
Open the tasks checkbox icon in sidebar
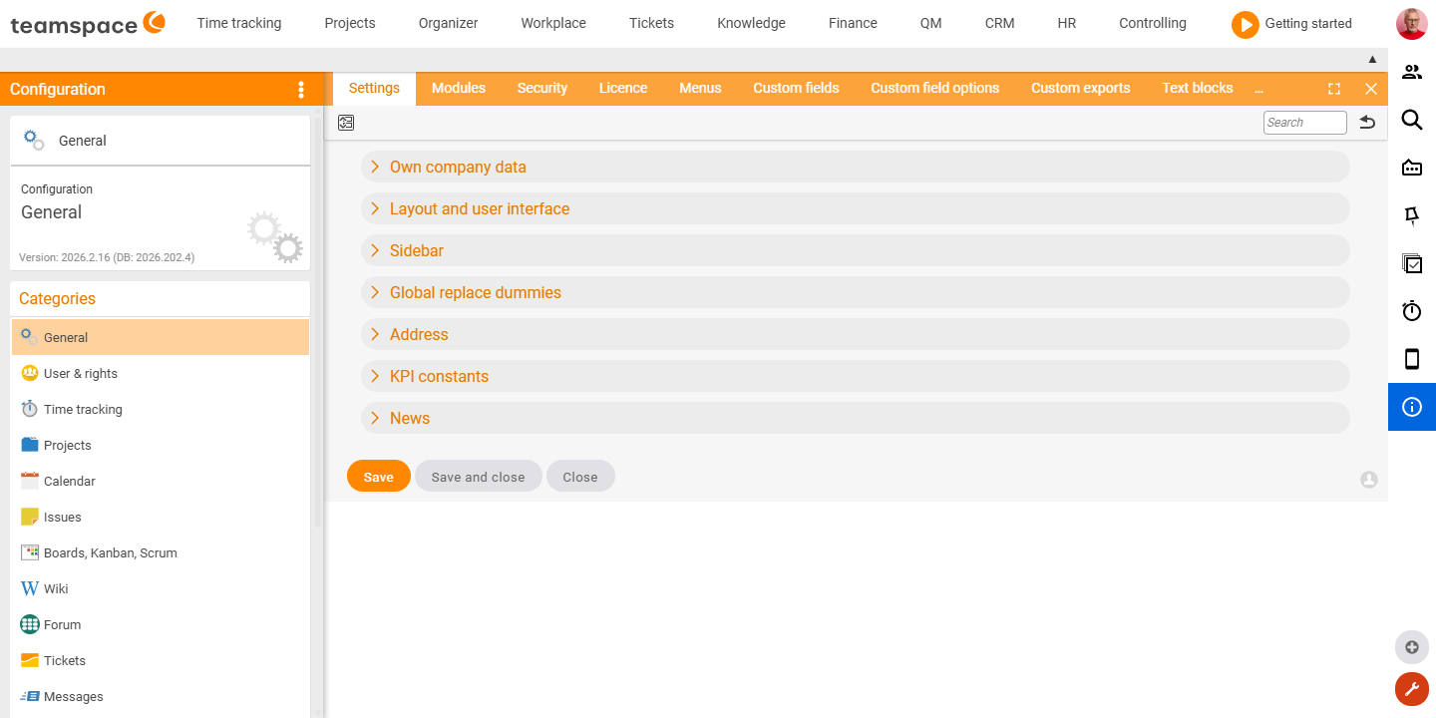click(x=1412, y=263)
